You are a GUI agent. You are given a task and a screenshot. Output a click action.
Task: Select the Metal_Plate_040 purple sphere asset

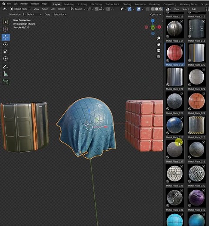pyautogui.click(x=196, y=198)
